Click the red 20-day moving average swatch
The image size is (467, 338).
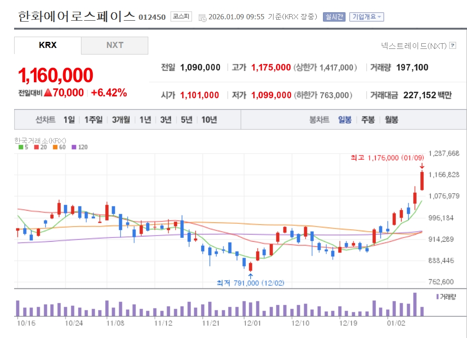click(x=36, y=147)
